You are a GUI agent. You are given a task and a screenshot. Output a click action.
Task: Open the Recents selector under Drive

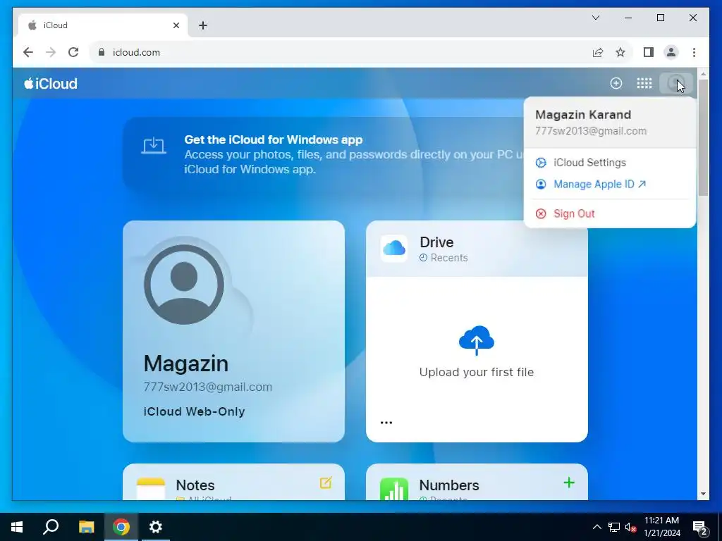(x=443, y=258)
